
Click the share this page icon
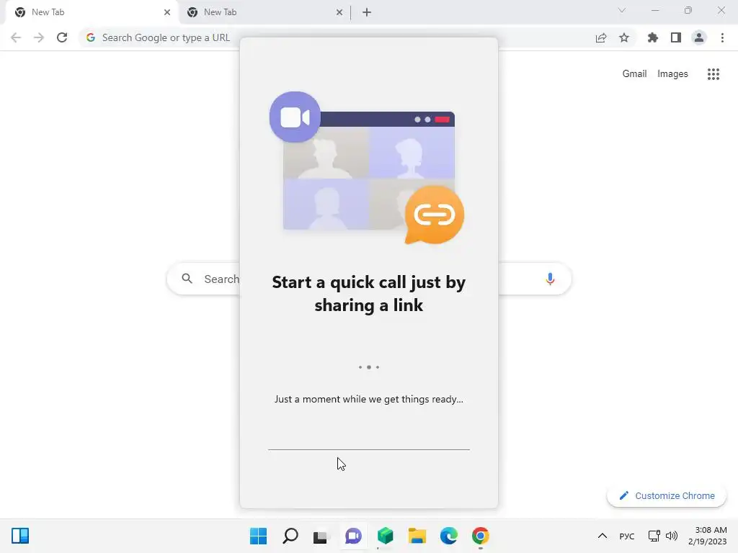(x=601, y=37)
